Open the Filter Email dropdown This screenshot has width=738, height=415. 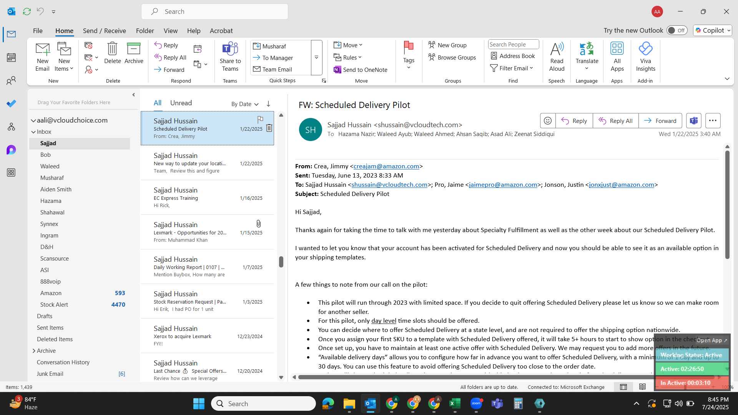click(x=512, y=68)
